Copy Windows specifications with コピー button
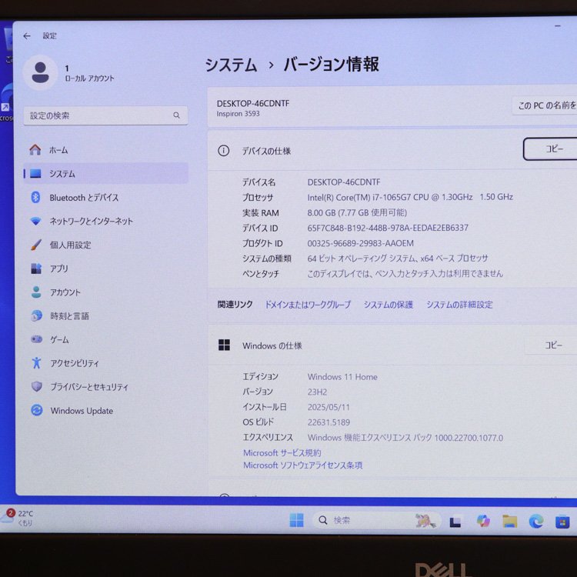This screenshot has width=577, height=577. click(x=552, y=345)
